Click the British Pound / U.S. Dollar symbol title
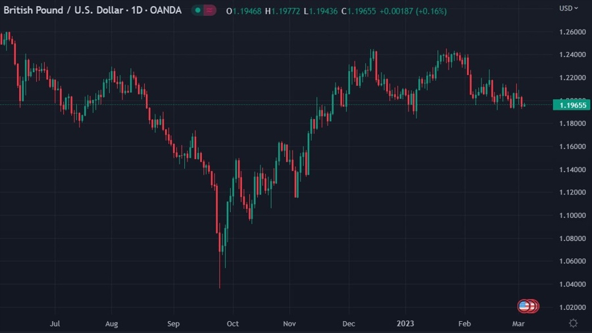 [x=93, y=11]
